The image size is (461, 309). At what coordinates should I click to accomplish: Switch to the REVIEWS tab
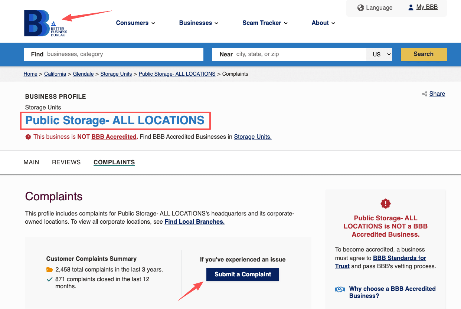[66, 162]
